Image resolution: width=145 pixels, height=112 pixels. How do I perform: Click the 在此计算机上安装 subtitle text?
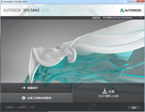click(x=108, y=96)
